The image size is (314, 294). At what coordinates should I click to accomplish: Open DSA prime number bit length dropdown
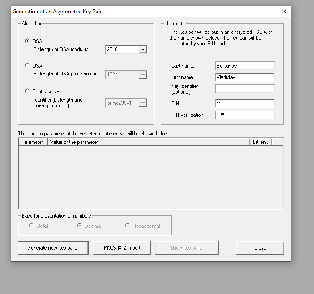[x=143, y=75]
